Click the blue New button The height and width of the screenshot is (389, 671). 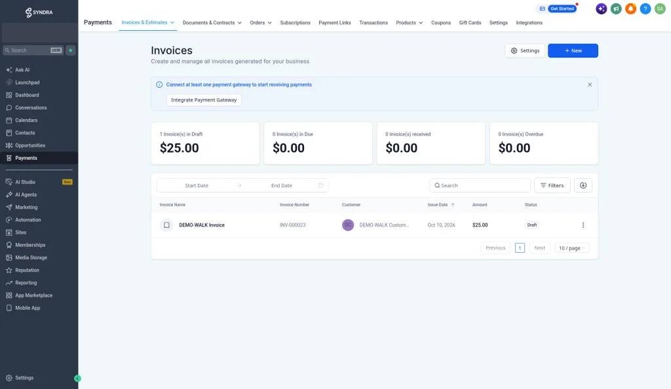[x=573, y=50]
